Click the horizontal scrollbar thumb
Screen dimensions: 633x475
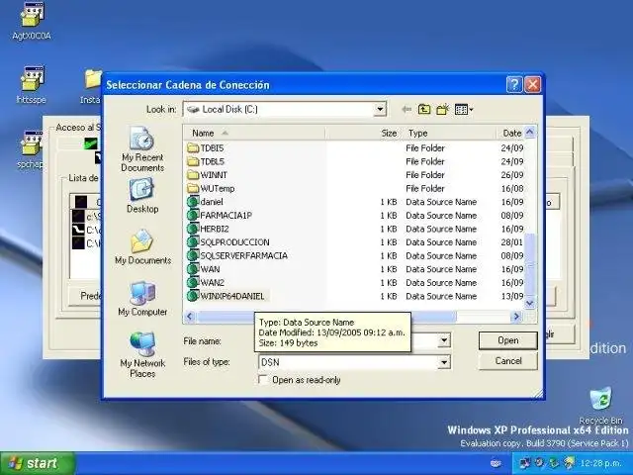[x=326, y=317]
